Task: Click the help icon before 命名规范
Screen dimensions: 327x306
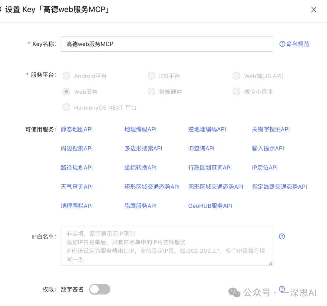Action: pyautogui.click(x=282, y=44)
